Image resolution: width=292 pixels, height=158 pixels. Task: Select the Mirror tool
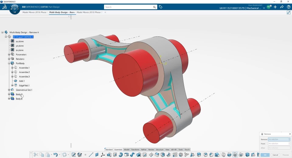192,155
